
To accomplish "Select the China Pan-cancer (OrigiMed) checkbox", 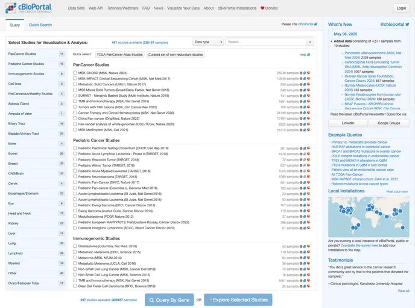I will [x=75, y=119].
